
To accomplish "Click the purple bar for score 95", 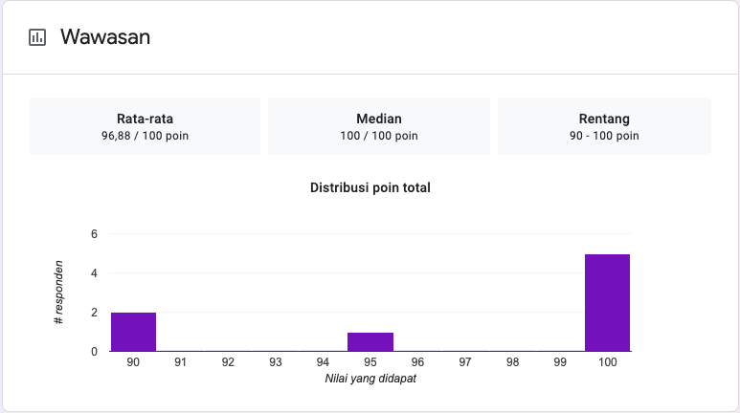I will [x=370, y=341].
